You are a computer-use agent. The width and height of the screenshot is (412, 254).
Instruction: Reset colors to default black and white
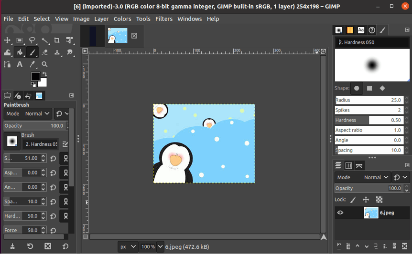[33, 84]
